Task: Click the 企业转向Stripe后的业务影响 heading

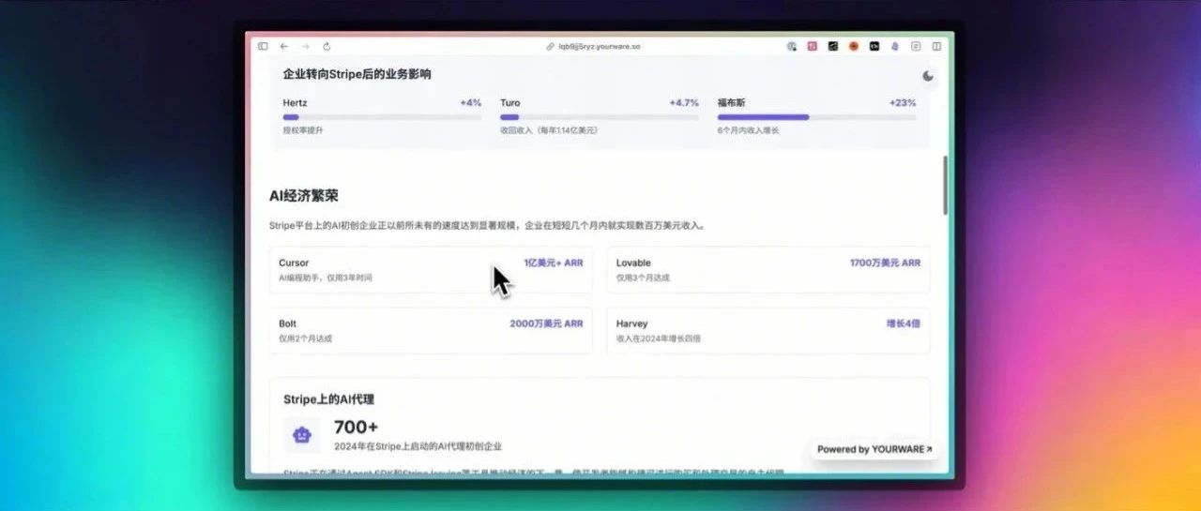Action: (357, 74)
